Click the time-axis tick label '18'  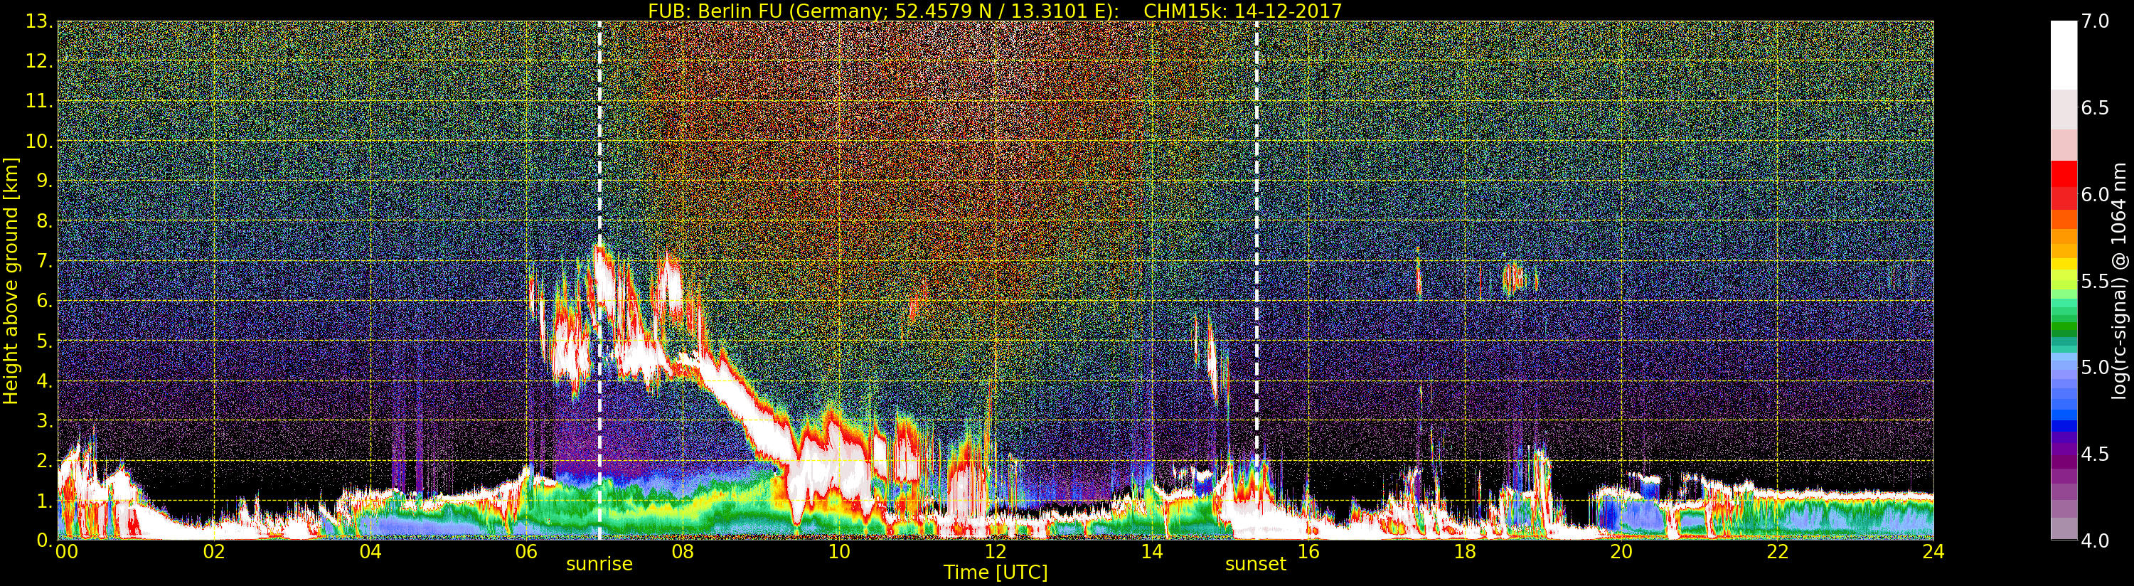[1465, 552]
